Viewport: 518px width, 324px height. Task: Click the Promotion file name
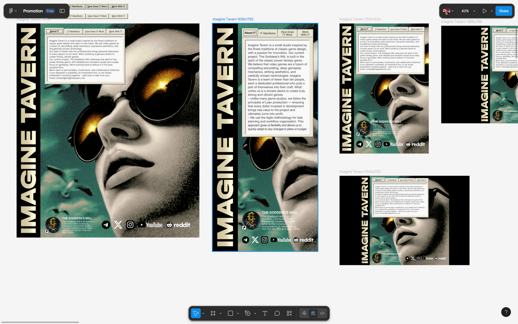click(x=33, y=11)
